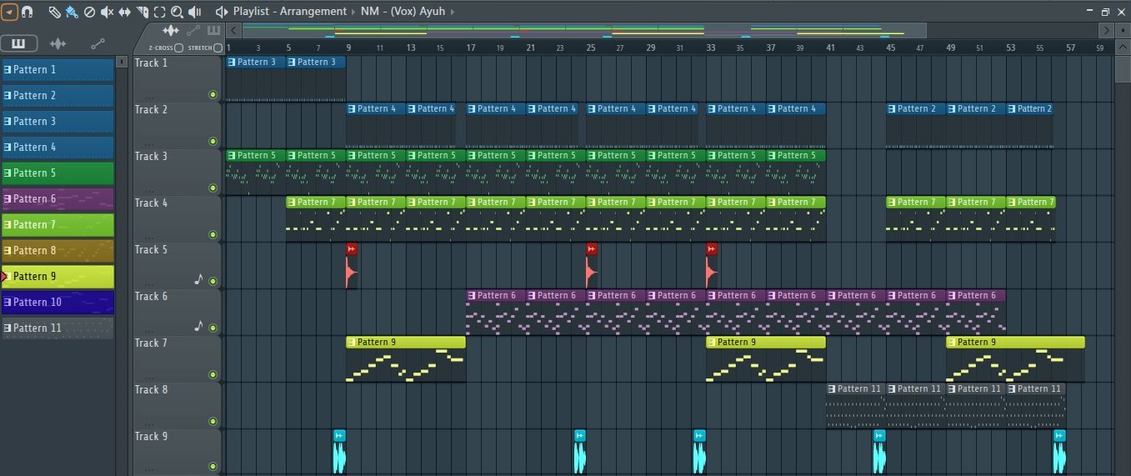This screenshot has width=1131, height=476.
Task: Open the NM - (Vox) Ayuh clip selector
Action: (x=403, y=12)
